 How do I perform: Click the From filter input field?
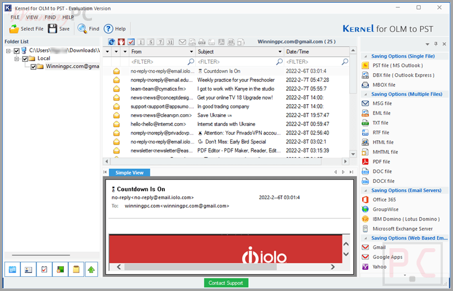[x=162, y=62]
